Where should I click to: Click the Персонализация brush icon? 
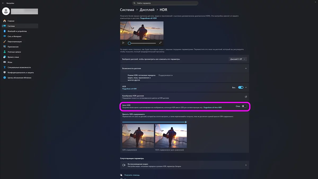coord(5,42)
